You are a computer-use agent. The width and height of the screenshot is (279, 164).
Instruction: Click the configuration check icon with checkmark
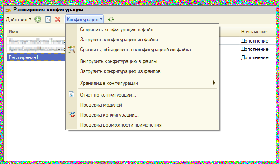[x=71, y=115]
